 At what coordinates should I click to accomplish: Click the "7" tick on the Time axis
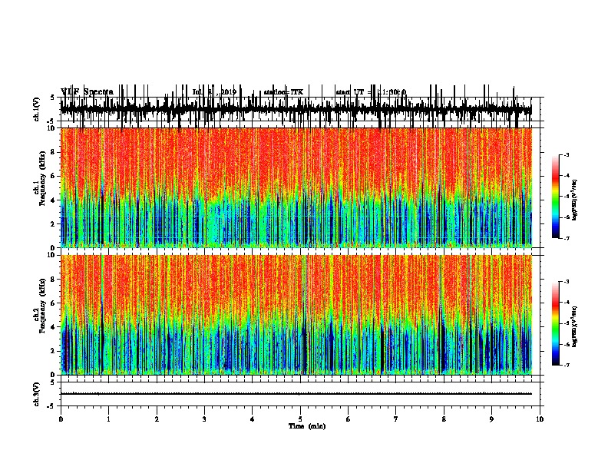click(x=396, y=419)
